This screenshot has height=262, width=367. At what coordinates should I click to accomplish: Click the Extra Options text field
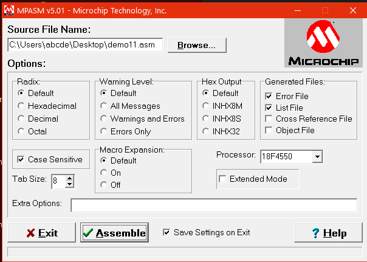click(x=214, y=205)
